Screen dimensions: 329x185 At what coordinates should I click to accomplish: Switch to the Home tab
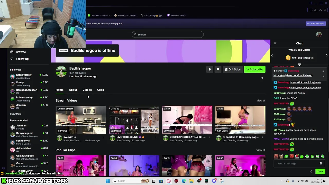tap(59, 90)
